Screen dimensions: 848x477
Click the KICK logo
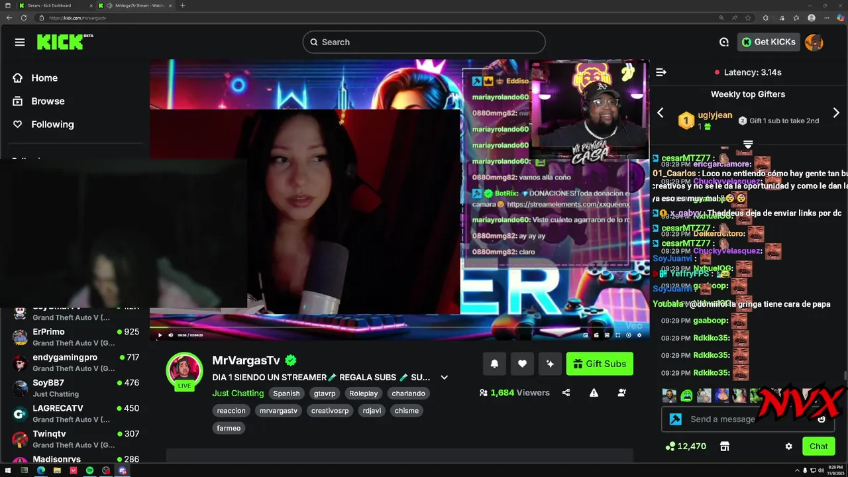click(65, 42)
